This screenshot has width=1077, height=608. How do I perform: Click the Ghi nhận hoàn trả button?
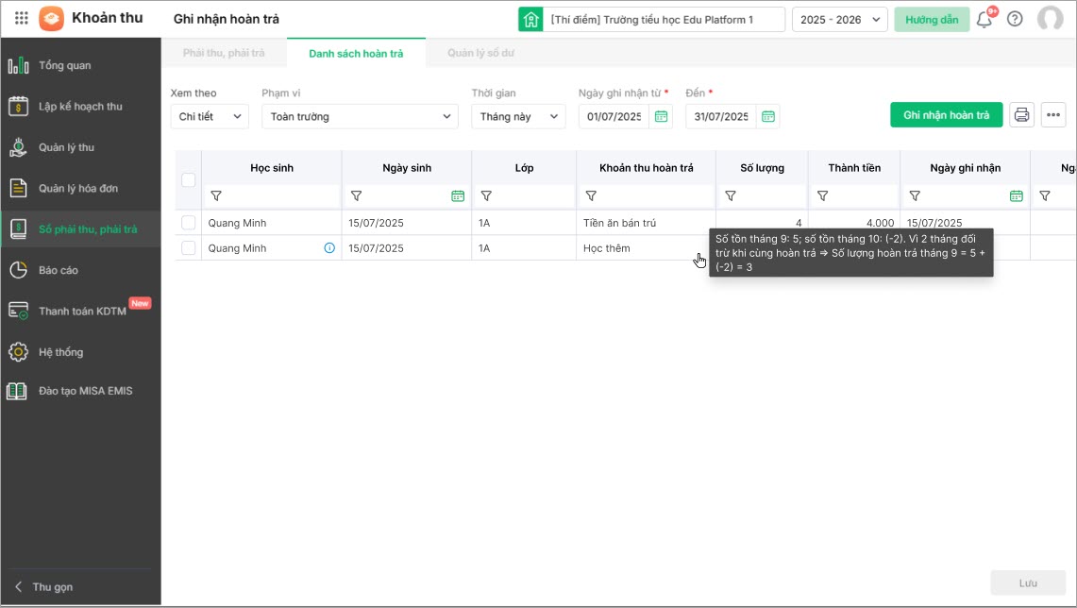tap(946, 115)
